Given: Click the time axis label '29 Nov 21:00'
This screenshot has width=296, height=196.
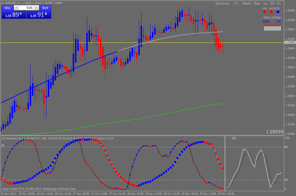Looking at the screenshot, I should point(226,193).
